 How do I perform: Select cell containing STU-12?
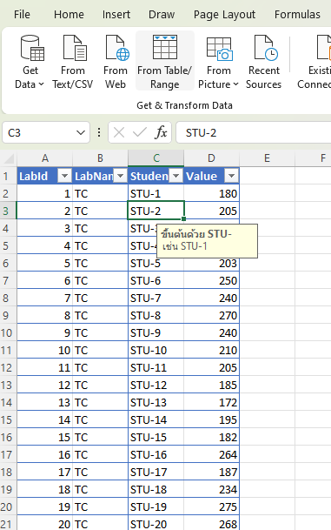tap(156, 385)
